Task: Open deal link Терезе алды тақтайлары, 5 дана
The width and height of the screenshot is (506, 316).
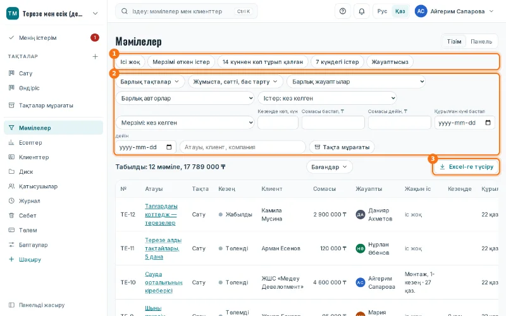Action: tap(163, 248)
